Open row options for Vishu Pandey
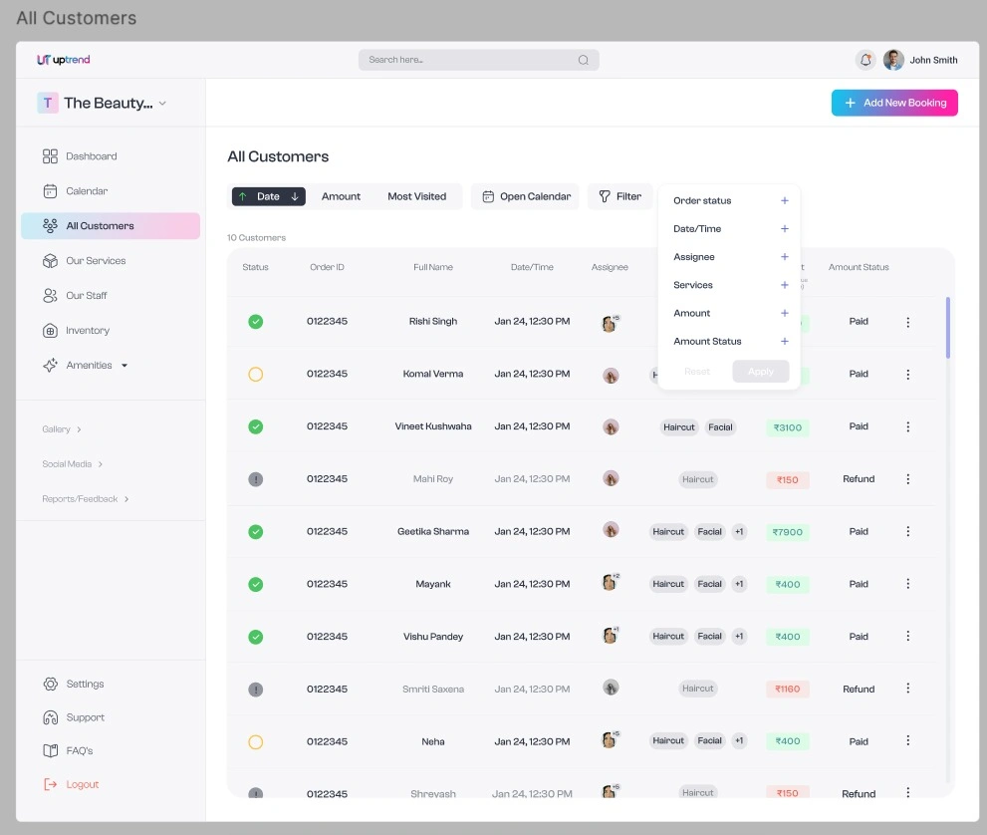987x835 pixels. coord(907,636)
